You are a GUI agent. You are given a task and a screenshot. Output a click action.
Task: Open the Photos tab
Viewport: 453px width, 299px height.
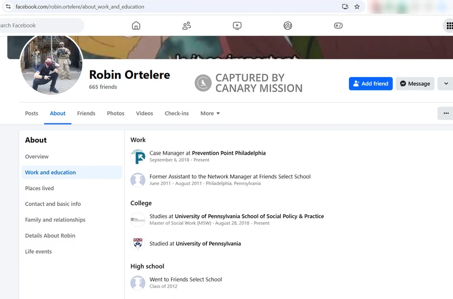pyautogui.click(x=116, y=113)
